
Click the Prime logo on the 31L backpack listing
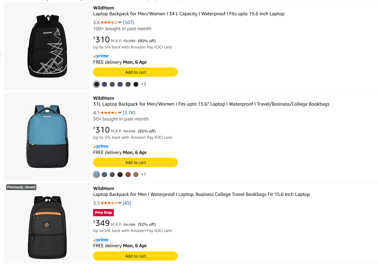tap(101, 146)
